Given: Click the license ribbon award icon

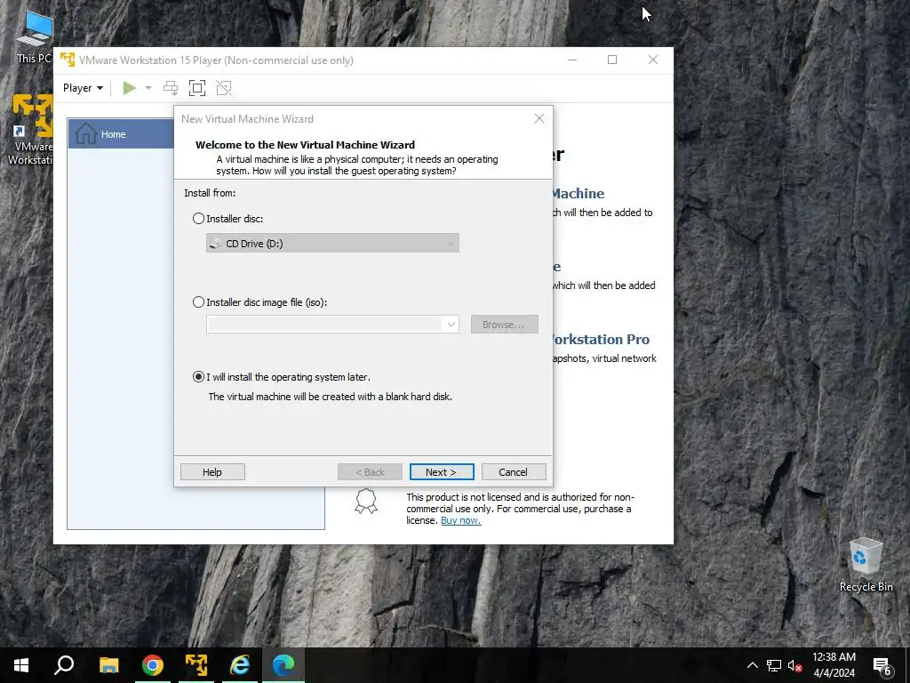Looking at the screenshot, I should [x=366, y=502].
